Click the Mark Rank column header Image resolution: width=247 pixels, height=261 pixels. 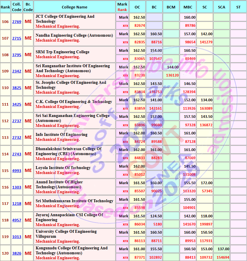(122, 7)
